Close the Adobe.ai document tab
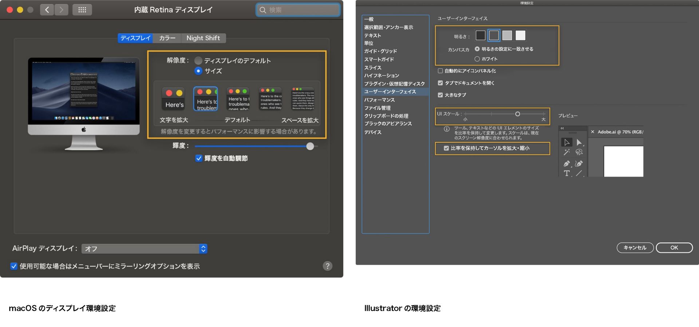Image resolution: width=699 pixels, height=327 pixels. [x=593, y=132]
